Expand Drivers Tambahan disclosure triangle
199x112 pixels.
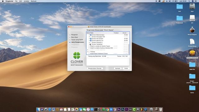point(89,44)
